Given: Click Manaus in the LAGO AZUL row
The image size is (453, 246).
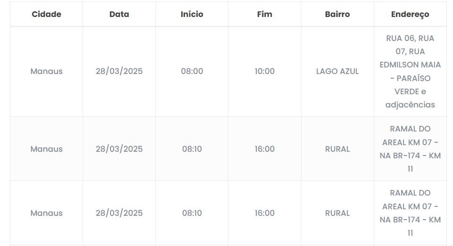Looking at the screenshot, I should click(46, 72).
